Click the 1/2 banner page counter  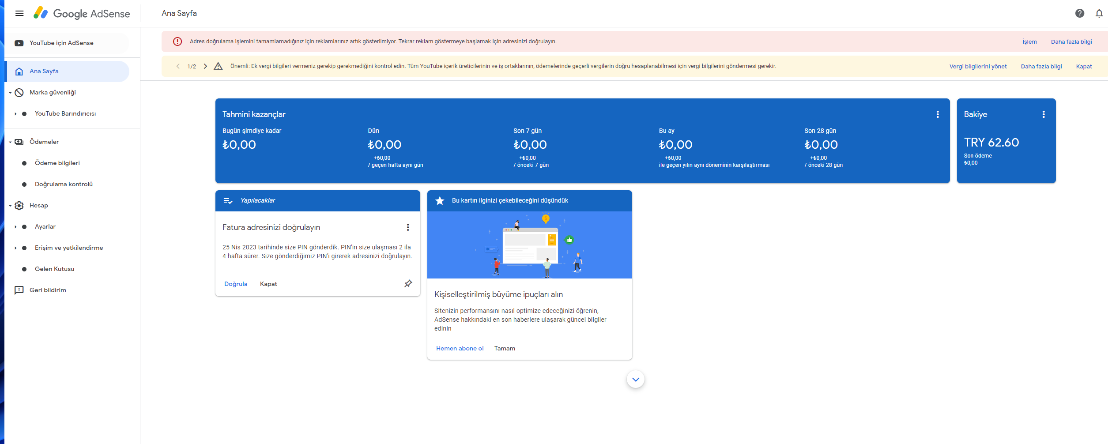click(192, 67)
